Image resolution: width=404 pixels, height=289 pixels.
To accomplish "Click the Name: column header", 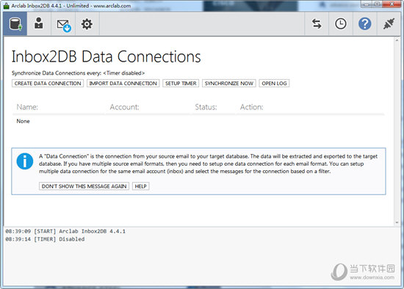I will [27, 107].
